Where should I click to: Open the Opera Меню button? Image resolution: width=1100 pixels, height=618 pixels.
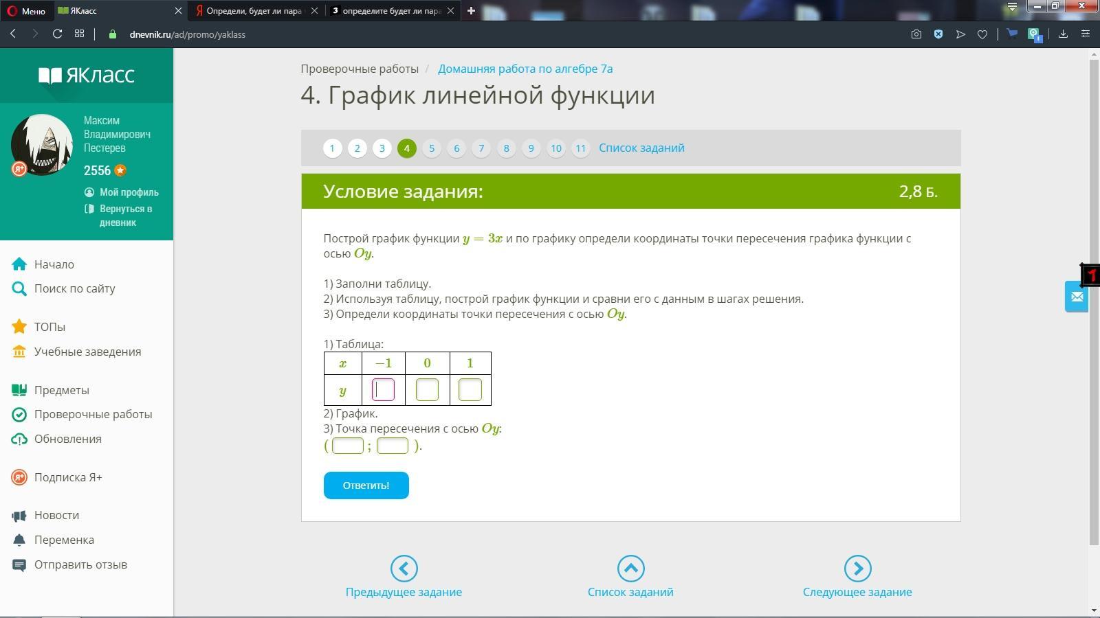[x=26, y=11]
